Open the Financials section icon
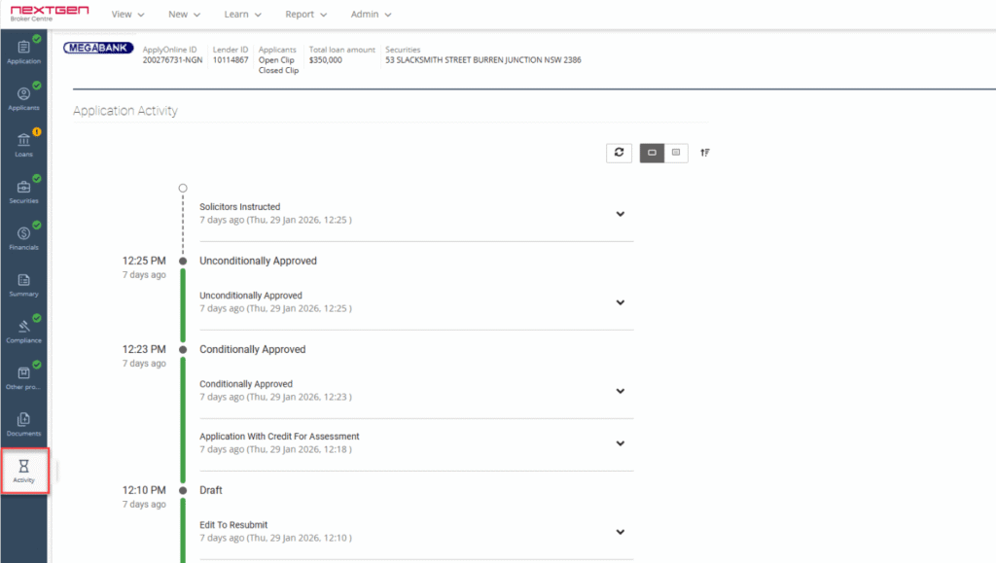Image resolution: width=996 pixels, height=563 pixels. (x=23, y=233)
